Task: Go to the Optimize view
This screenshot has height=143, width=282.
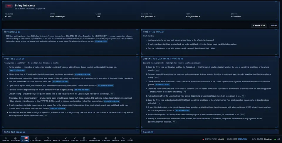Action: pos(66,139)
